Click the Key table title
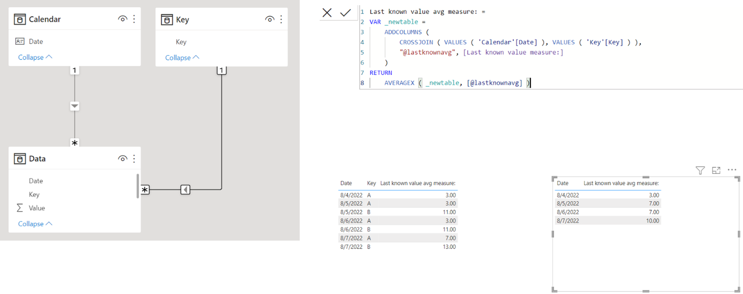This screenshot has height=294, width=743. coord(183,20)
